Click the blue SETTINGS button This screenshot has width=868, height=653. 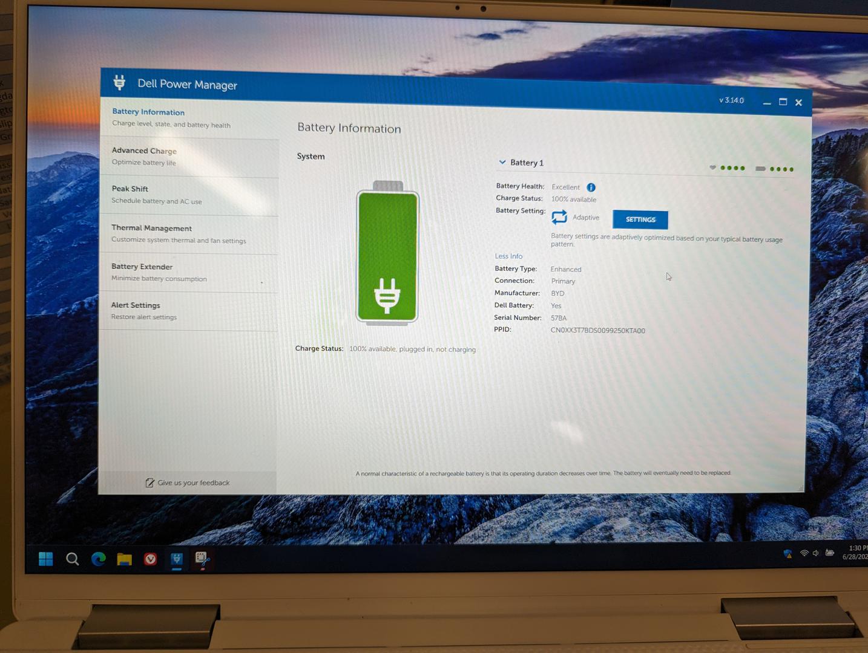[x=640, y=219]
